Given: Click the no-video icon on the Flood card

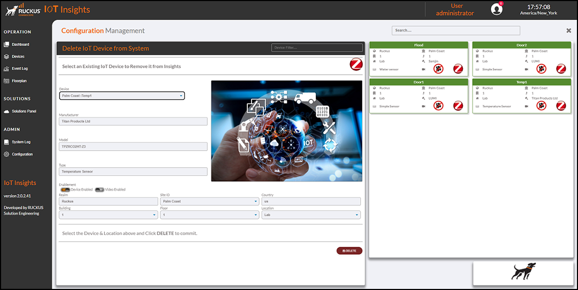Looking at the screenshot, I should pyautogui.click(x=438, y=69).
